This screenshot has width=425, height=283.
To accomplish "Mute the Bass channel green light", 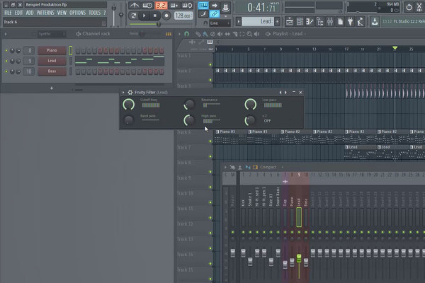I will point(6,71).
